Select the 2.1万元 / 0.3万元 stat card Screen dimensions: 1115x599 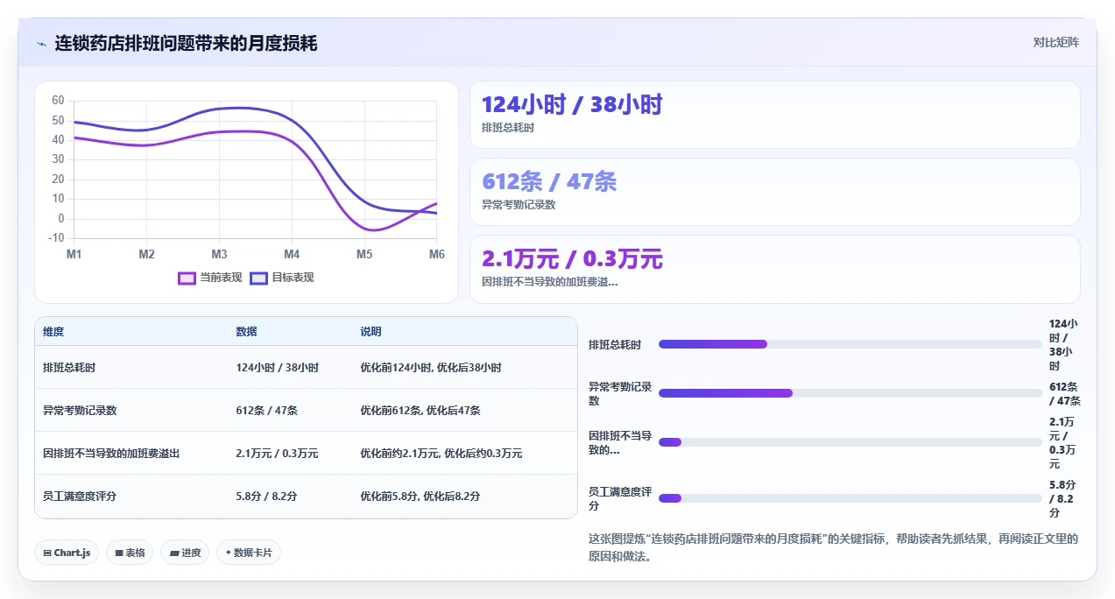click(x=775, y=269)
